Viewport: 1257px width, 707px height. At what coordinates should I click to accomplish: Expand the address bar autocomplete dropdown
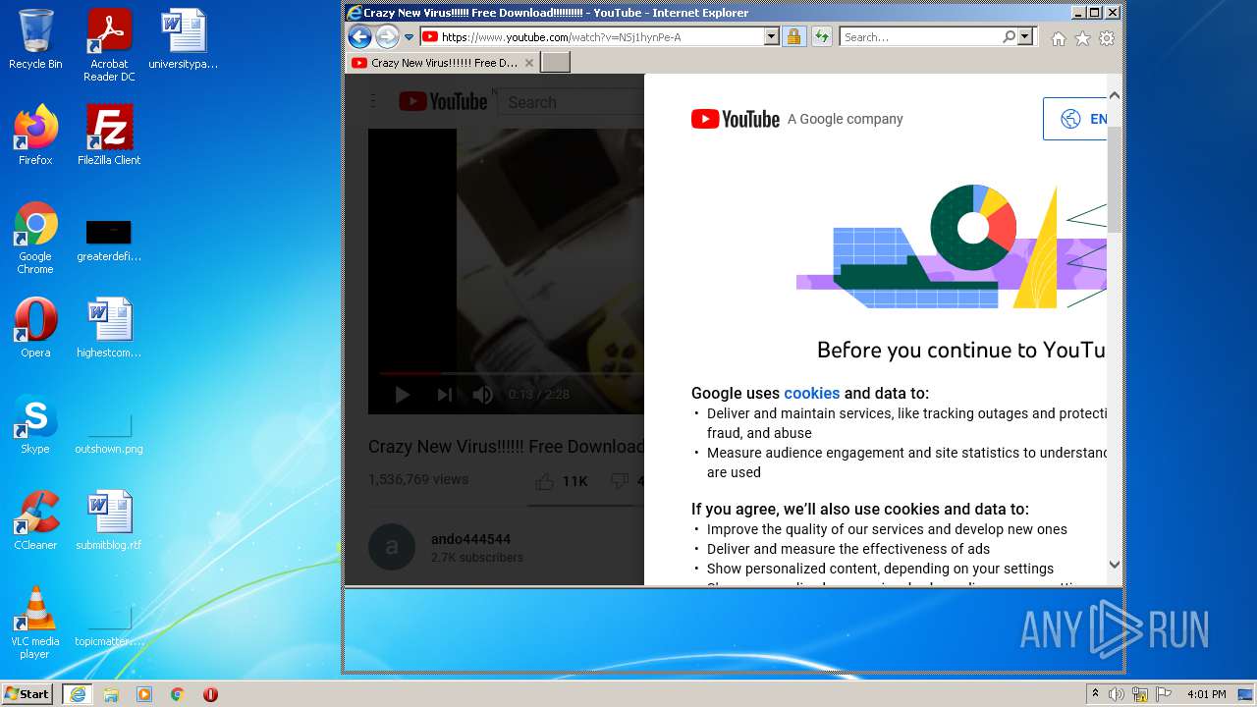pos(771,37)
